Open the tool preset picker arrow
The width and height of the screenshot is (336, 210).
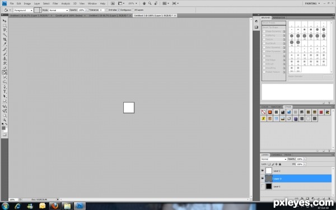tap(10, 10)
